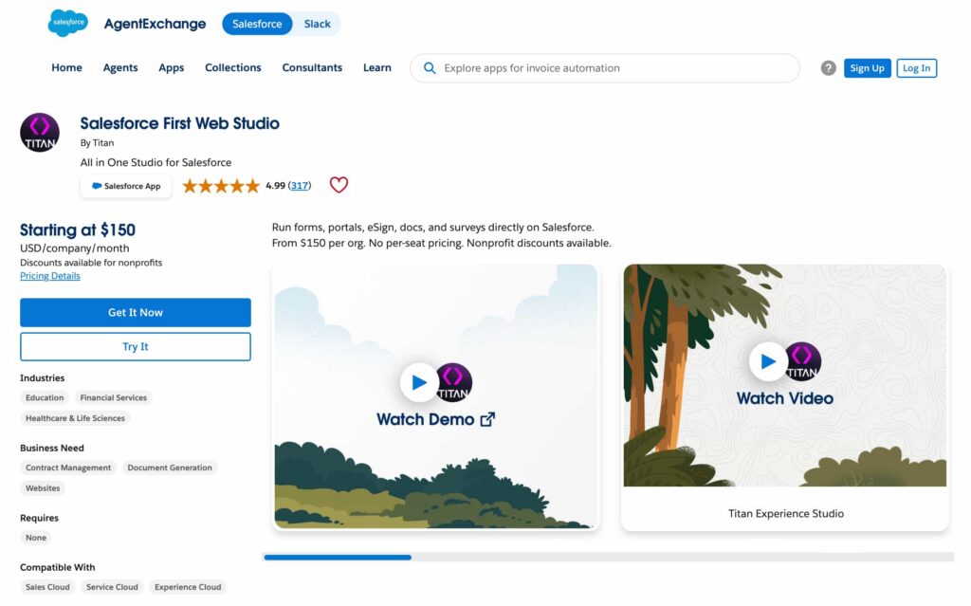971x606 pixels.
Task: Click the Salesforce App badge
Action: coord(126,186)
